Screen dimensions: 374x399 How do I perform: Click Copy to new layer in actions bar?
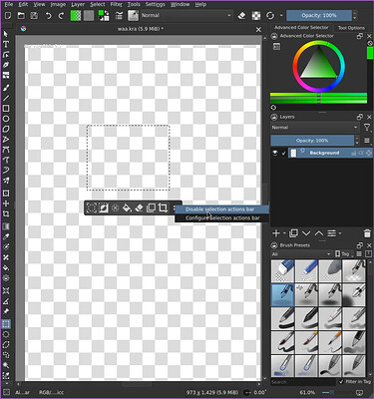click(x=151, y=208)
